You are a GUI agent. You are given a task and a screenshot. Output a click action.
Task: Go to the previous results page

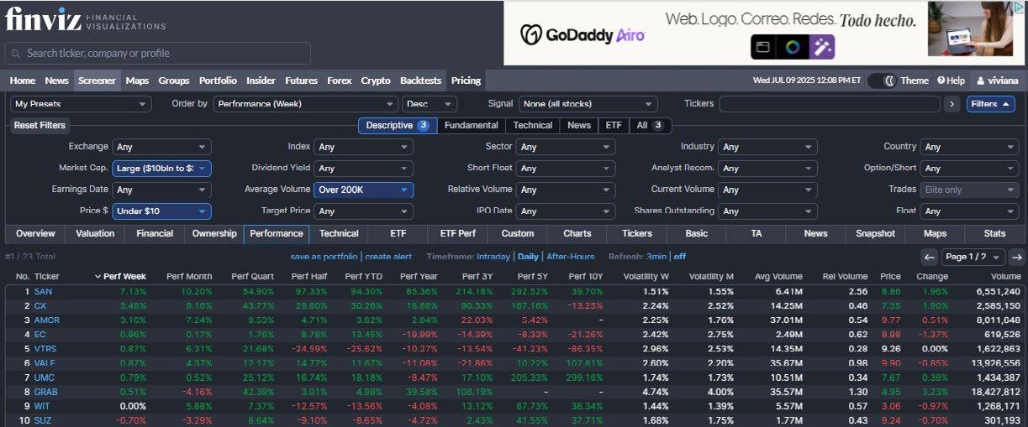(929, 258)
